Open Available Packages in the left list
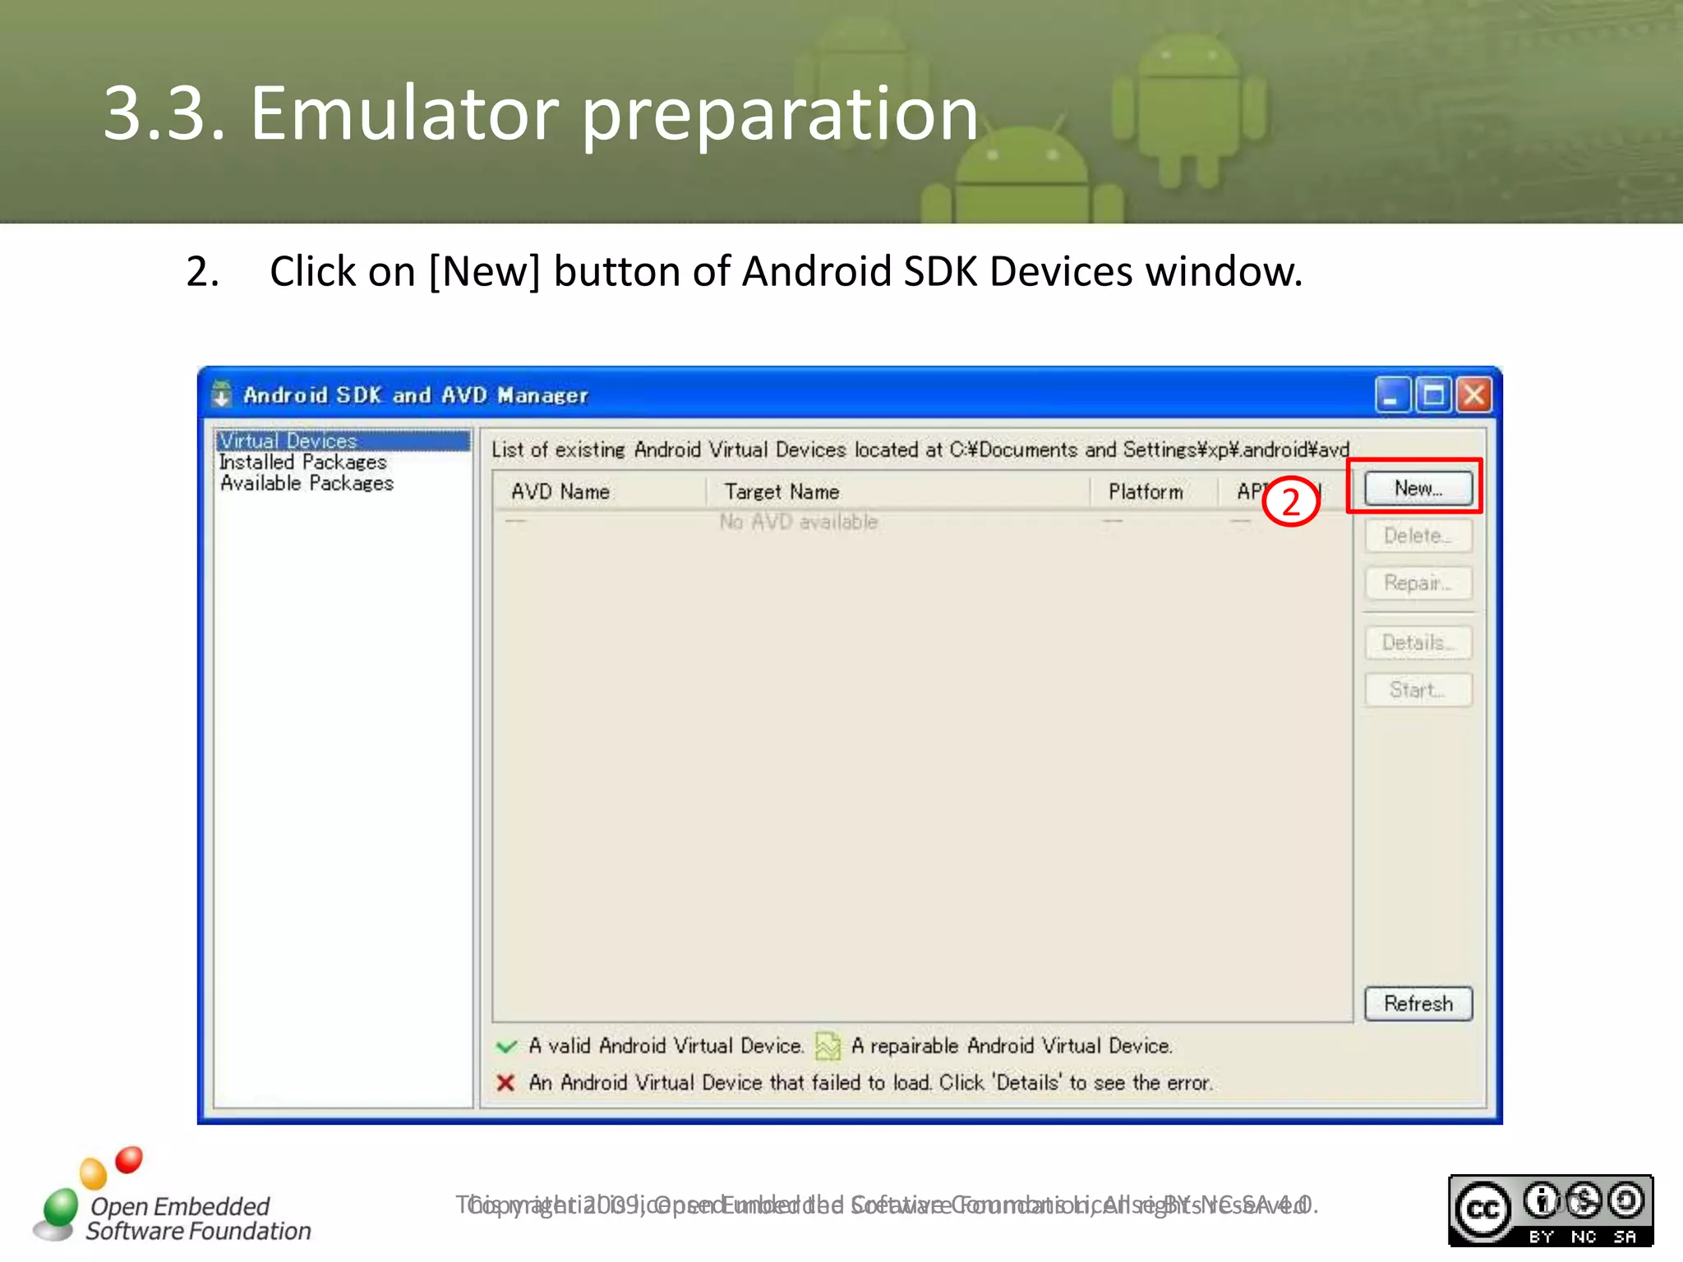 click(307, 483)
